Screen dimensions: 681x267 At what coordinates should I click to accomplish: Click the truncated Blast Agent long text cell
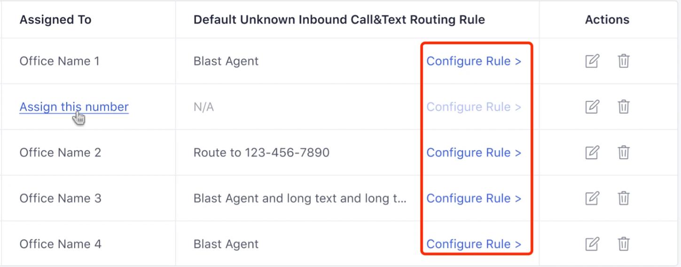pos(300,198)
